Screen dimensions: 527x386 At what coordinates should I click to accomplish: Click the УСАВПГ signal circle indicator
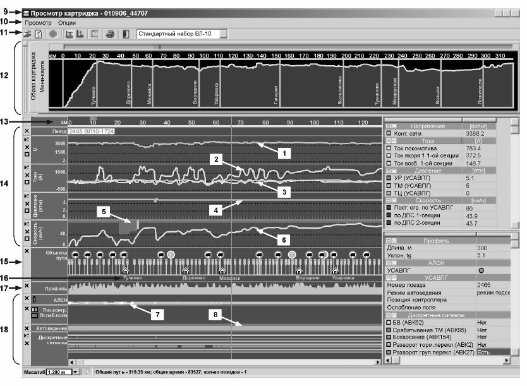point(482,270)
